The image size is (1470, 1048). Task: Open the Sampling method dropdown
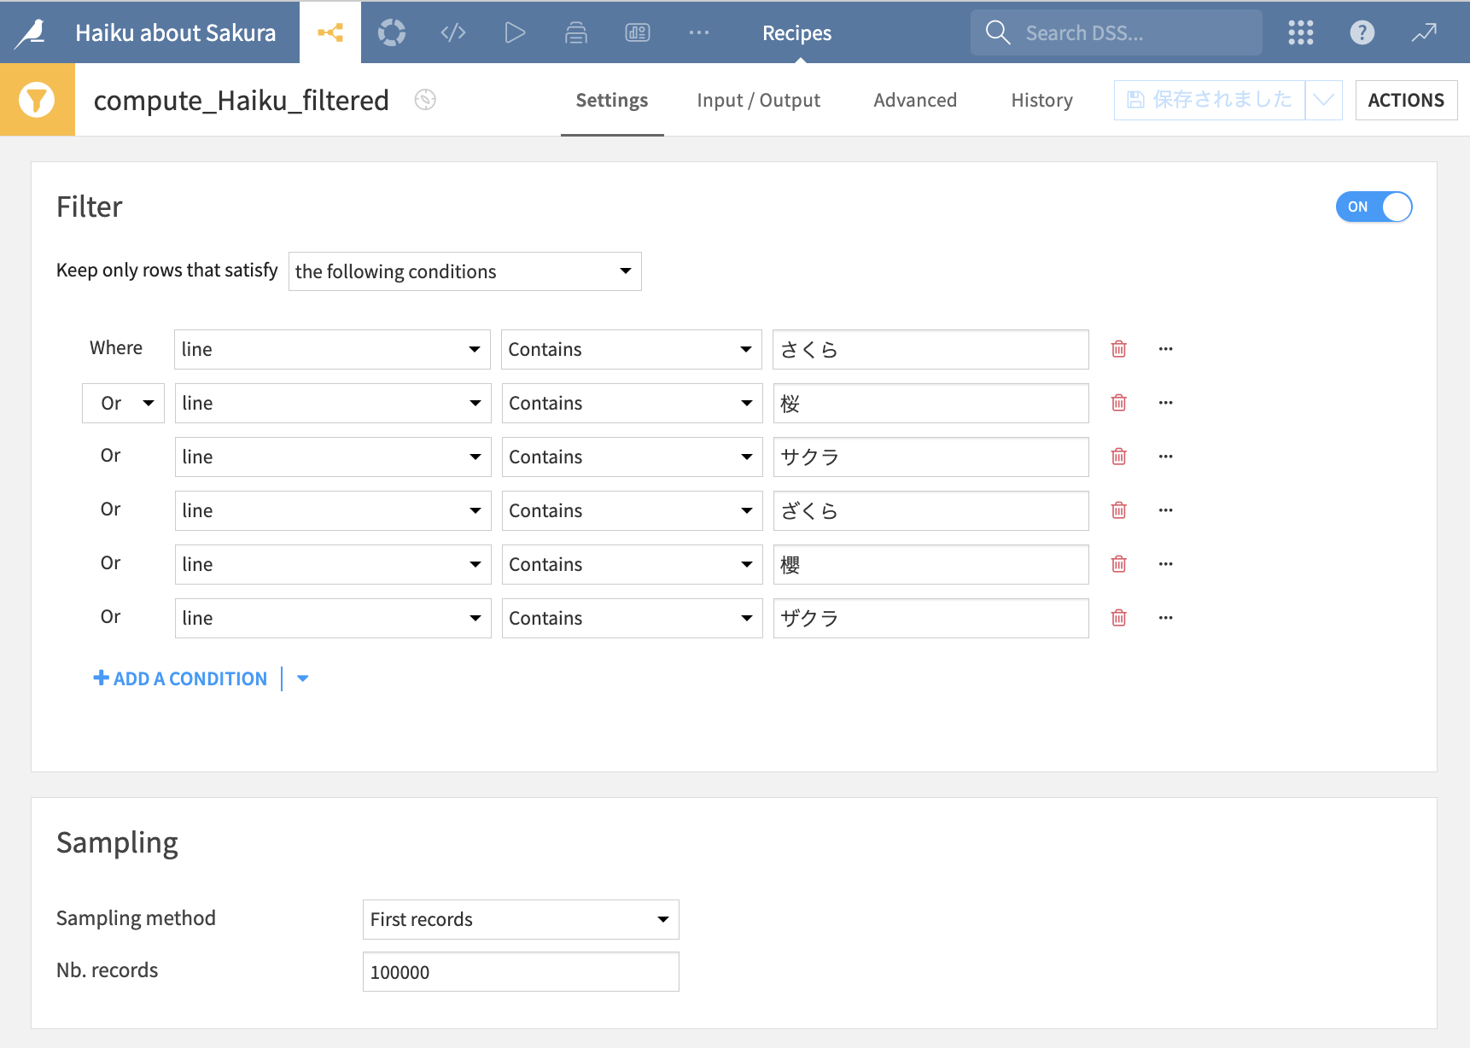[521, 919]
